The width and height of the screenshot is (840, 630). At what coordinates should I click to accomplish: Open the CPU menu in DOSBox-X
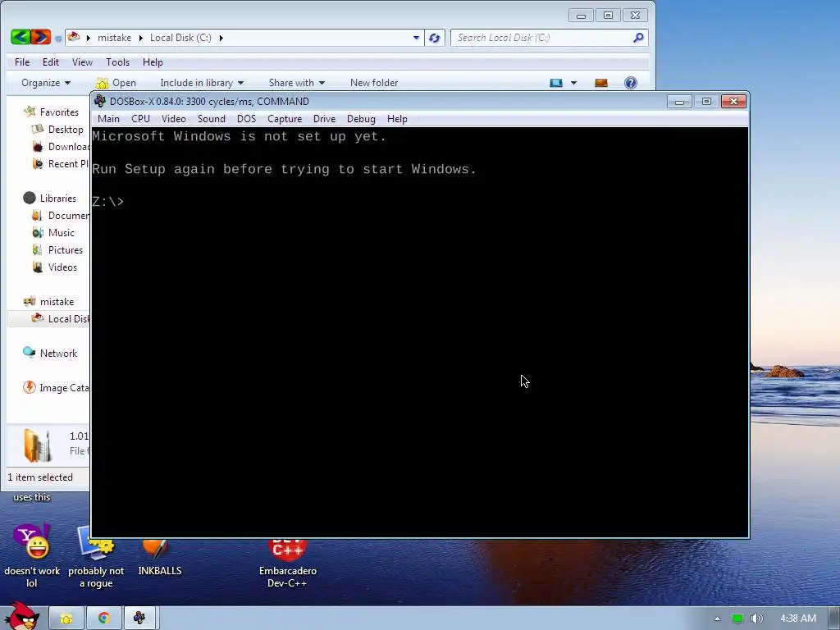click(x=140, y=119)
